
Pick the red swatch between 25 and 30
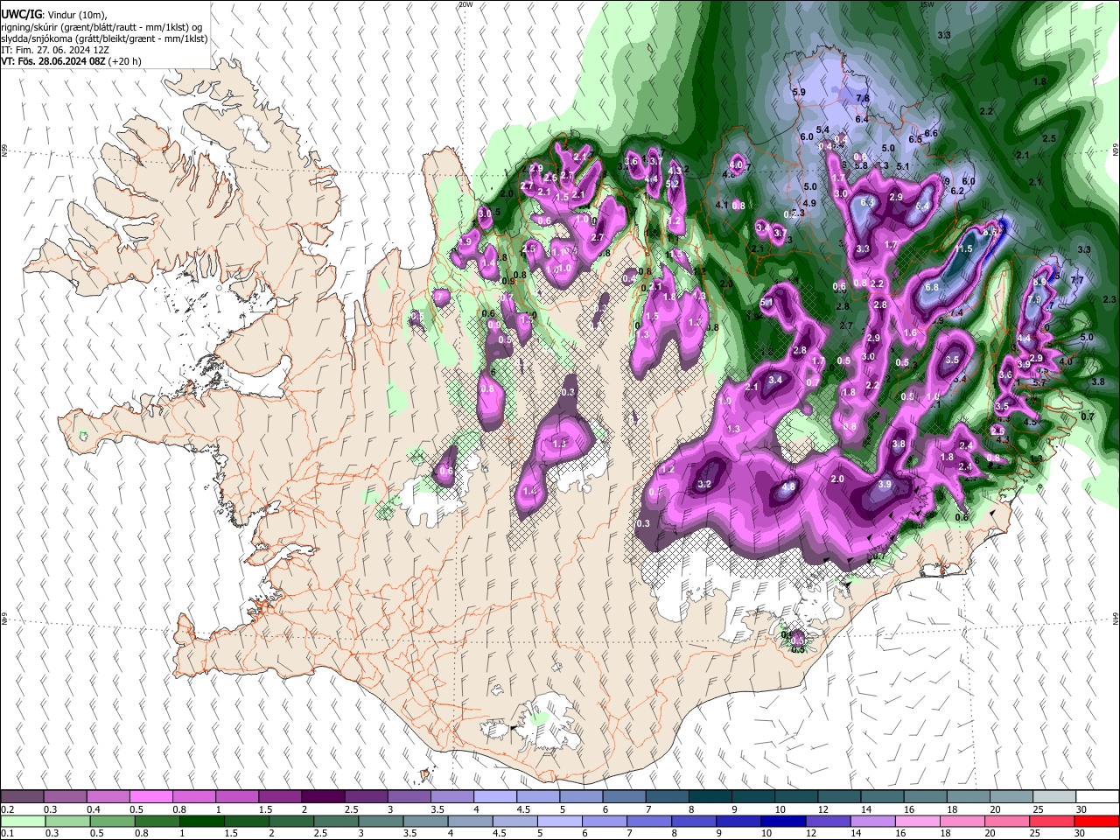pyautogui.click(x=1052, y=821)
